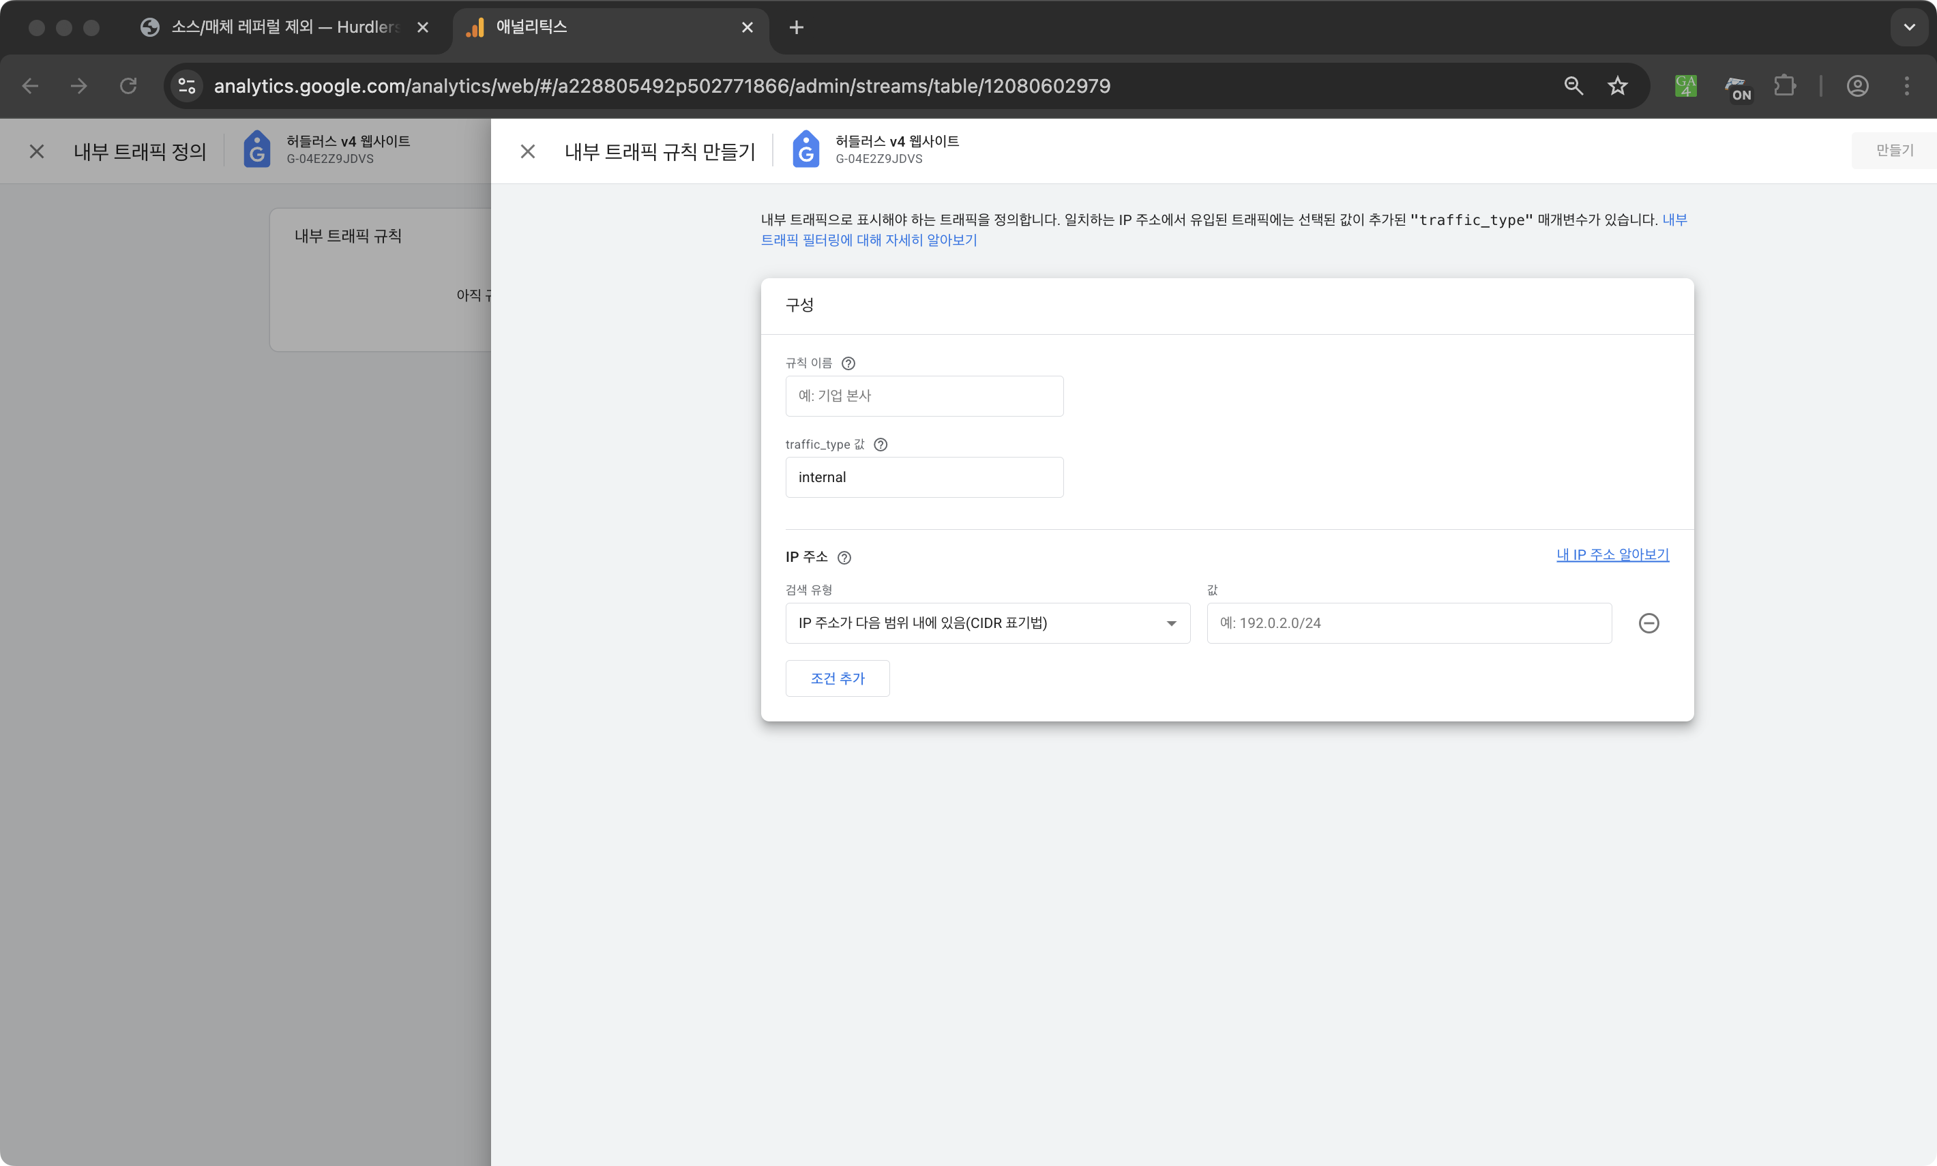Remove the IP condition with minus icon
Image resolution: width=1937 pixels, height=1166 pixels.
click(1648, 623)
